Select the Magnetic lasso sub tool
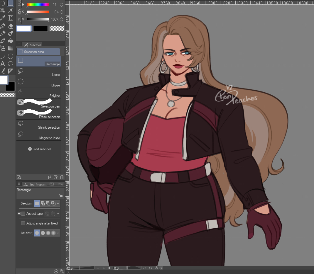The width and height of the screenshot is (314, 274). pos(38,135)
